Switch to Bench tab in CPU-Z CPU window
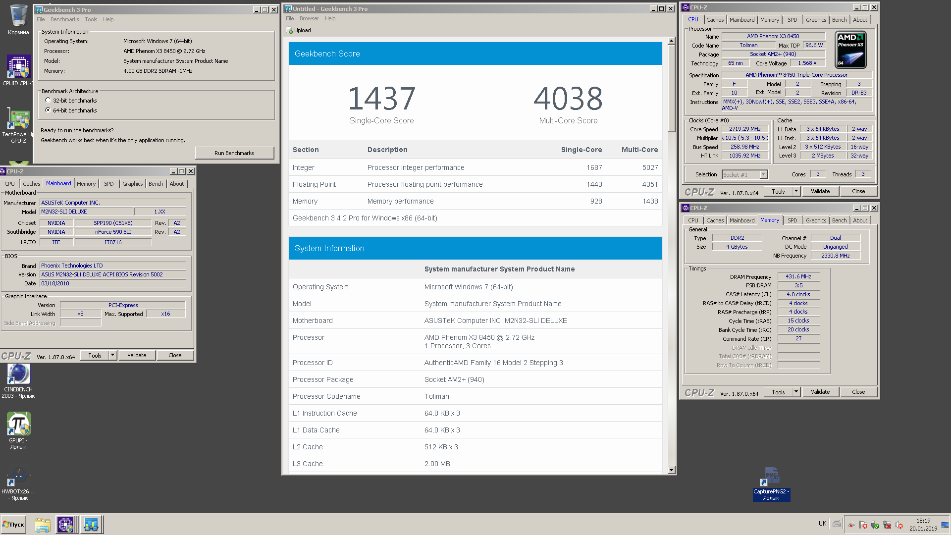This screenshot has height=535, width=951. point(839,20)
